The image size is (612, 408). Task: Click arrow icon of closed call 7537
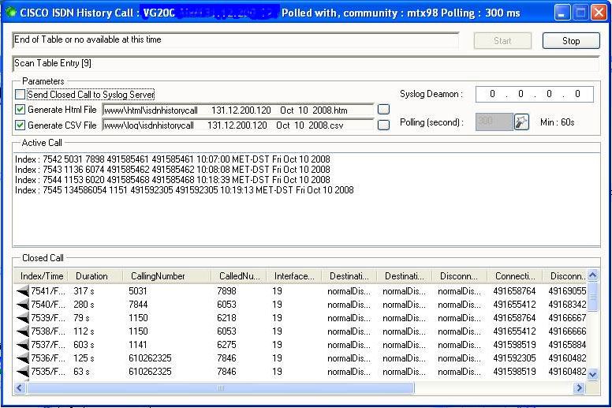click(23, 345)
